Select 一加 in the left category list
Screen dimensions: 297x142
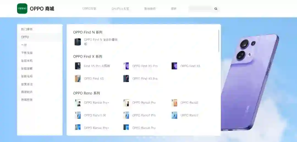pos(40,45)
